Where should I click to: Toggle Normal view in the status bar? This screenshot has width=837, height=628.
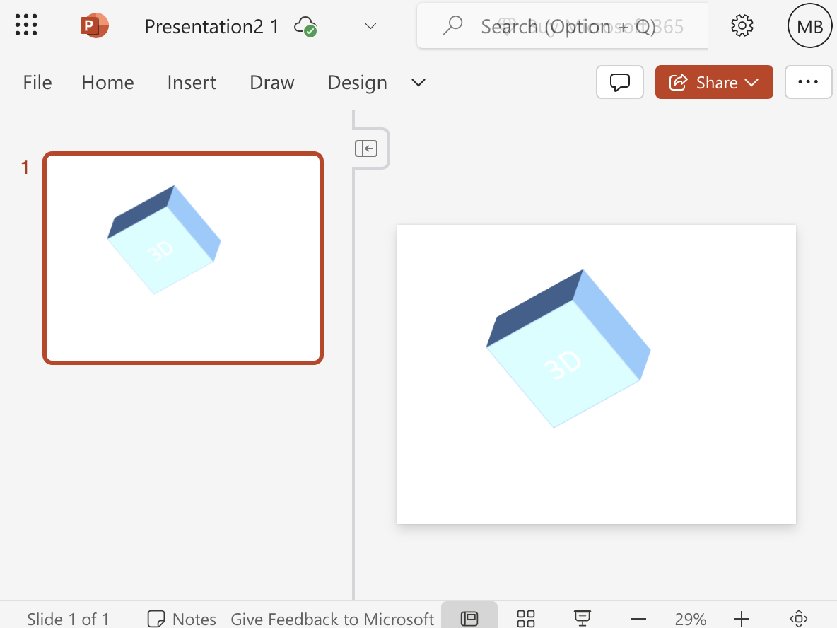tap(469, 617)
